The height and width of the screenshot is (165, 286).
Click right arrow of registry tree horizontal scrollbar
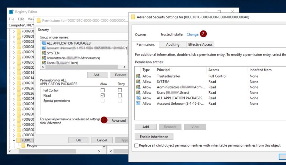(x=99, y=151)
